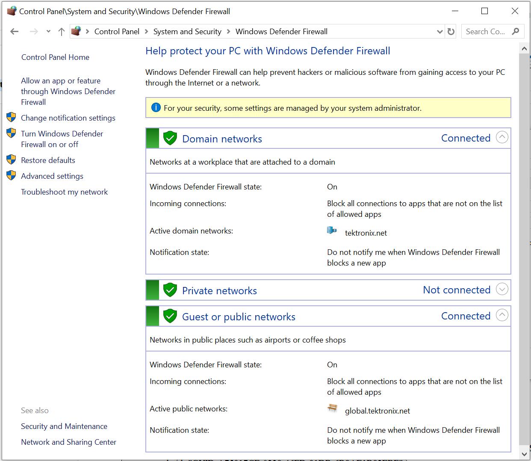Click the Refresh button in address bar
The width and height of the screenshot is (531, 461).
(x=451, y=32)
